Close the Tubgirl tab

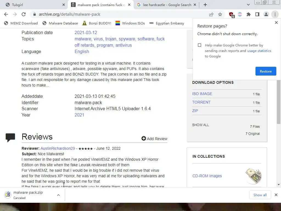64,5
